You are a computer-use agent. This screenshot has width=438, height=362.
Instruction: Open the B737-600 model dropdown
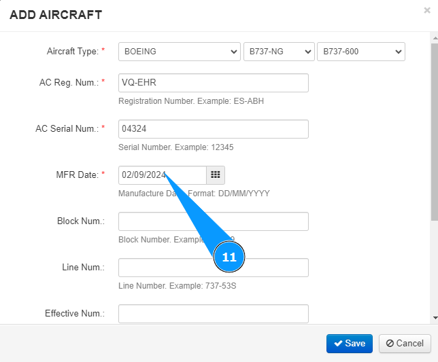[x=361, y=52]
